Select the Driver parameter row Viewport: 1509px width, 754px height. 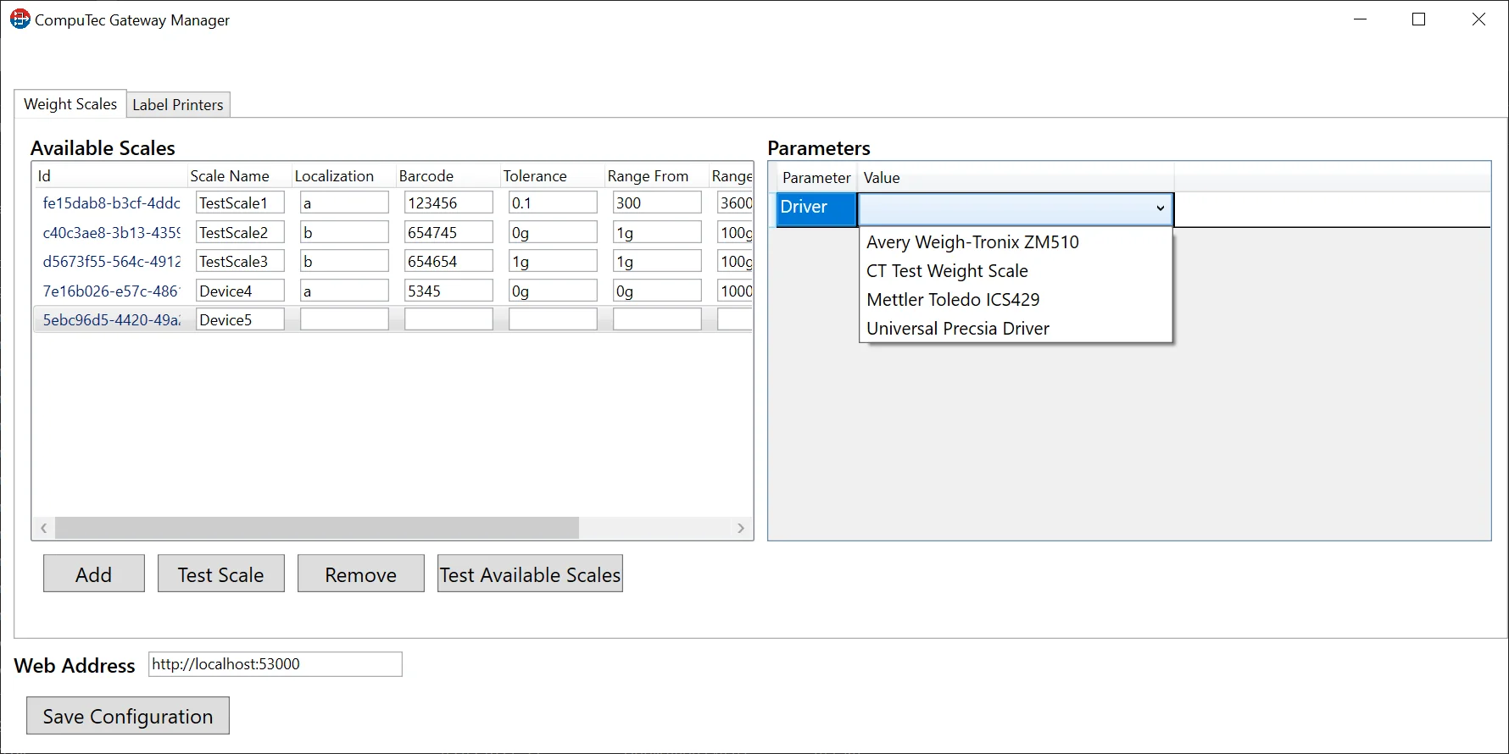pos(815,208)
